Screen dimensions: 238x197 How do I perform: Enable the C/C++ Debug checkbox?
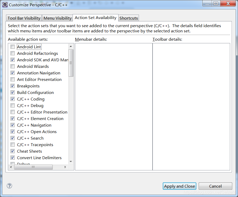click(13, 105)
